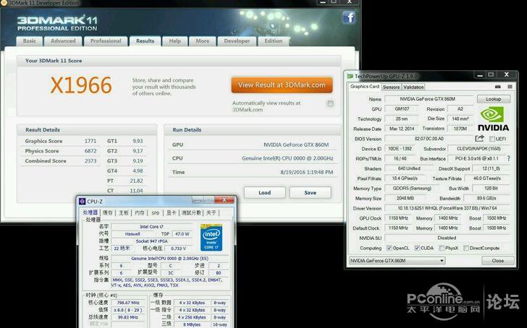527x328 pixels.
Task: Click the BIOS Version field 82.07.0C.00.A0
Action: pyautogui.click(x=429, y=139)
